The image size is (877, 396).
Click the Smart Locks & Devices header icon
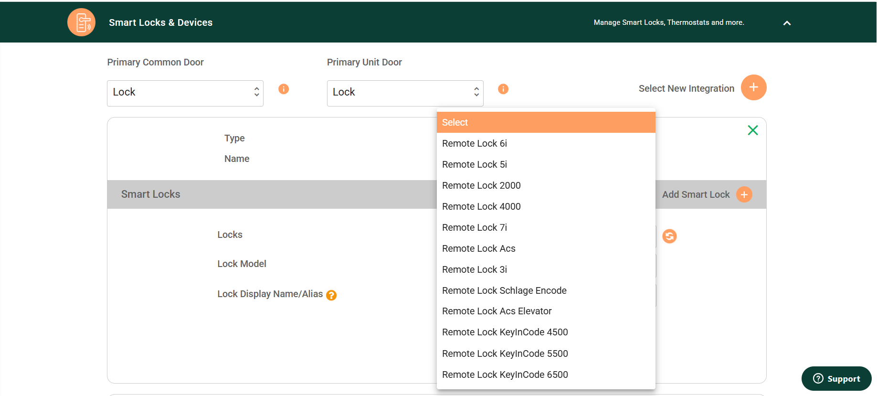(x=81, y=22)
